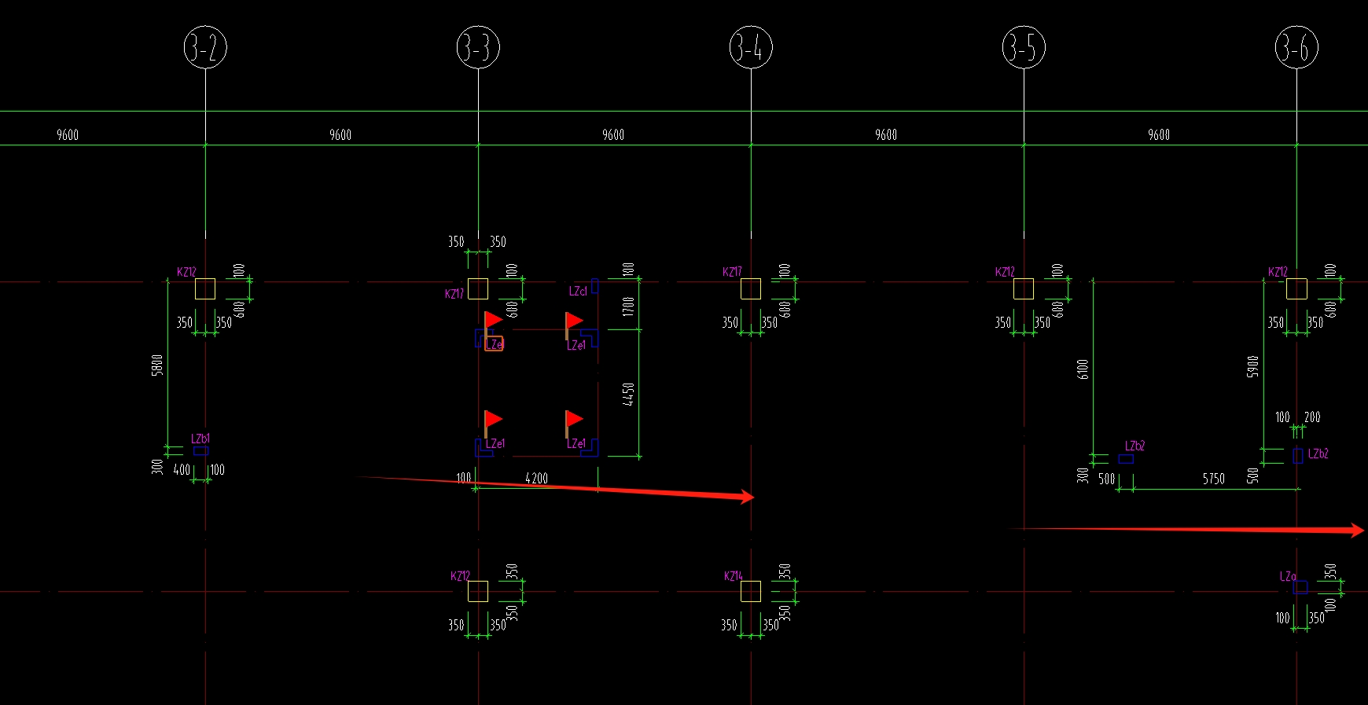Select the LZc1 column label
Image resolution: width=1368 pixels, height=705 pixels.
click(x=578, y=291)
